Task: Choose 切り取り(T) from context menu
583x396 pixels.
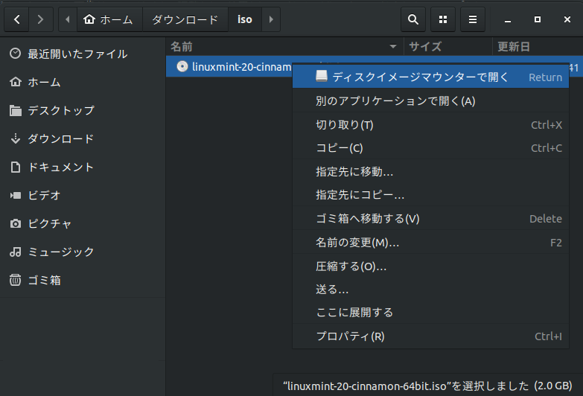Action: [x=430, y=124]
